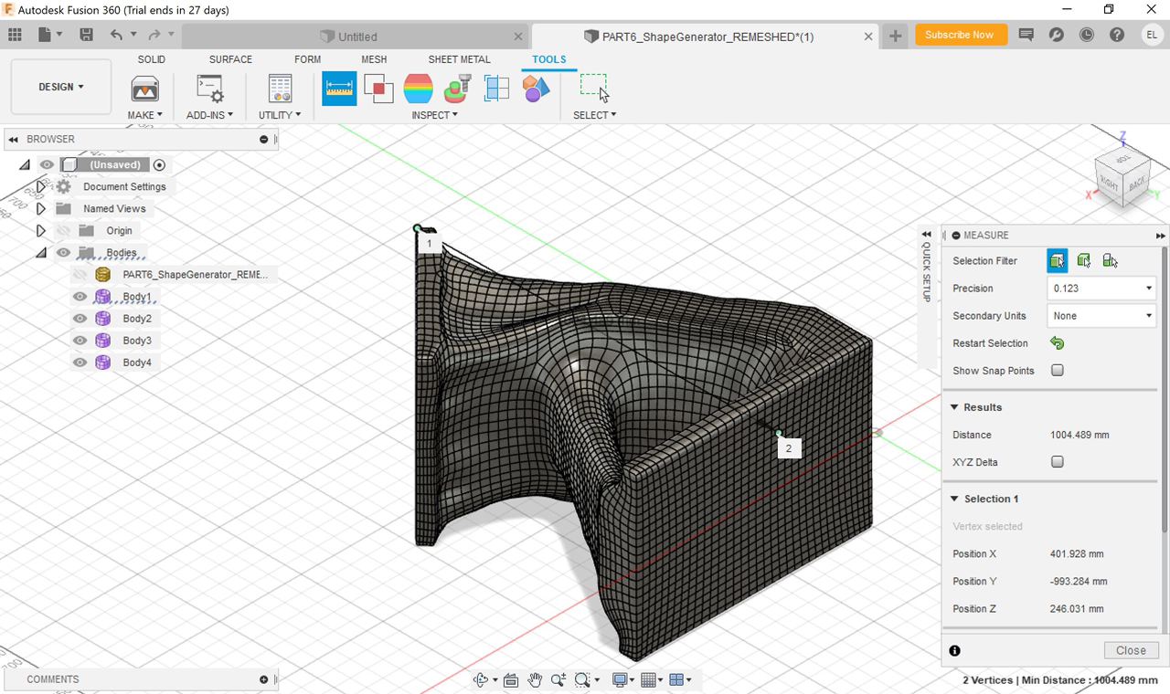Open the Job Status clock icon

point(1086,35)
